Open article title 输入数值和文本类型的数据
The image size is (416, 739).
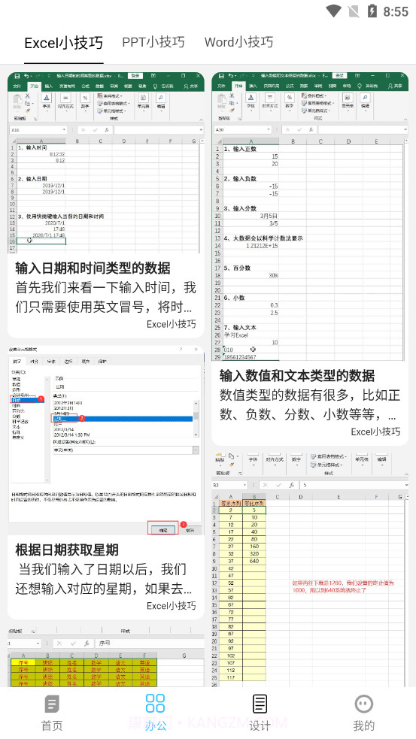click(x=297, y=376)
